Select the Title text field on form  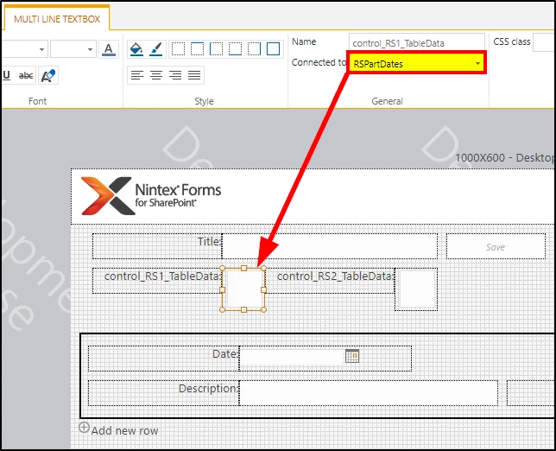click(x=330, y=246)
